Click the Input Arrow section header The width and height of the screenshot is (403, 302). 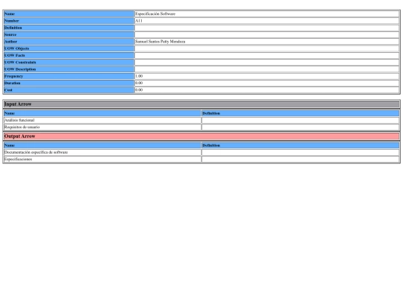(201, 104)
